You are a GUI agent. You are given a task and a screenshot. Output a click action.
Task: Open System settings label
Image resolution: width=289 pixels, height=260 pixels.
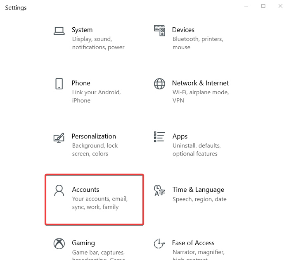tap(82, 30)
